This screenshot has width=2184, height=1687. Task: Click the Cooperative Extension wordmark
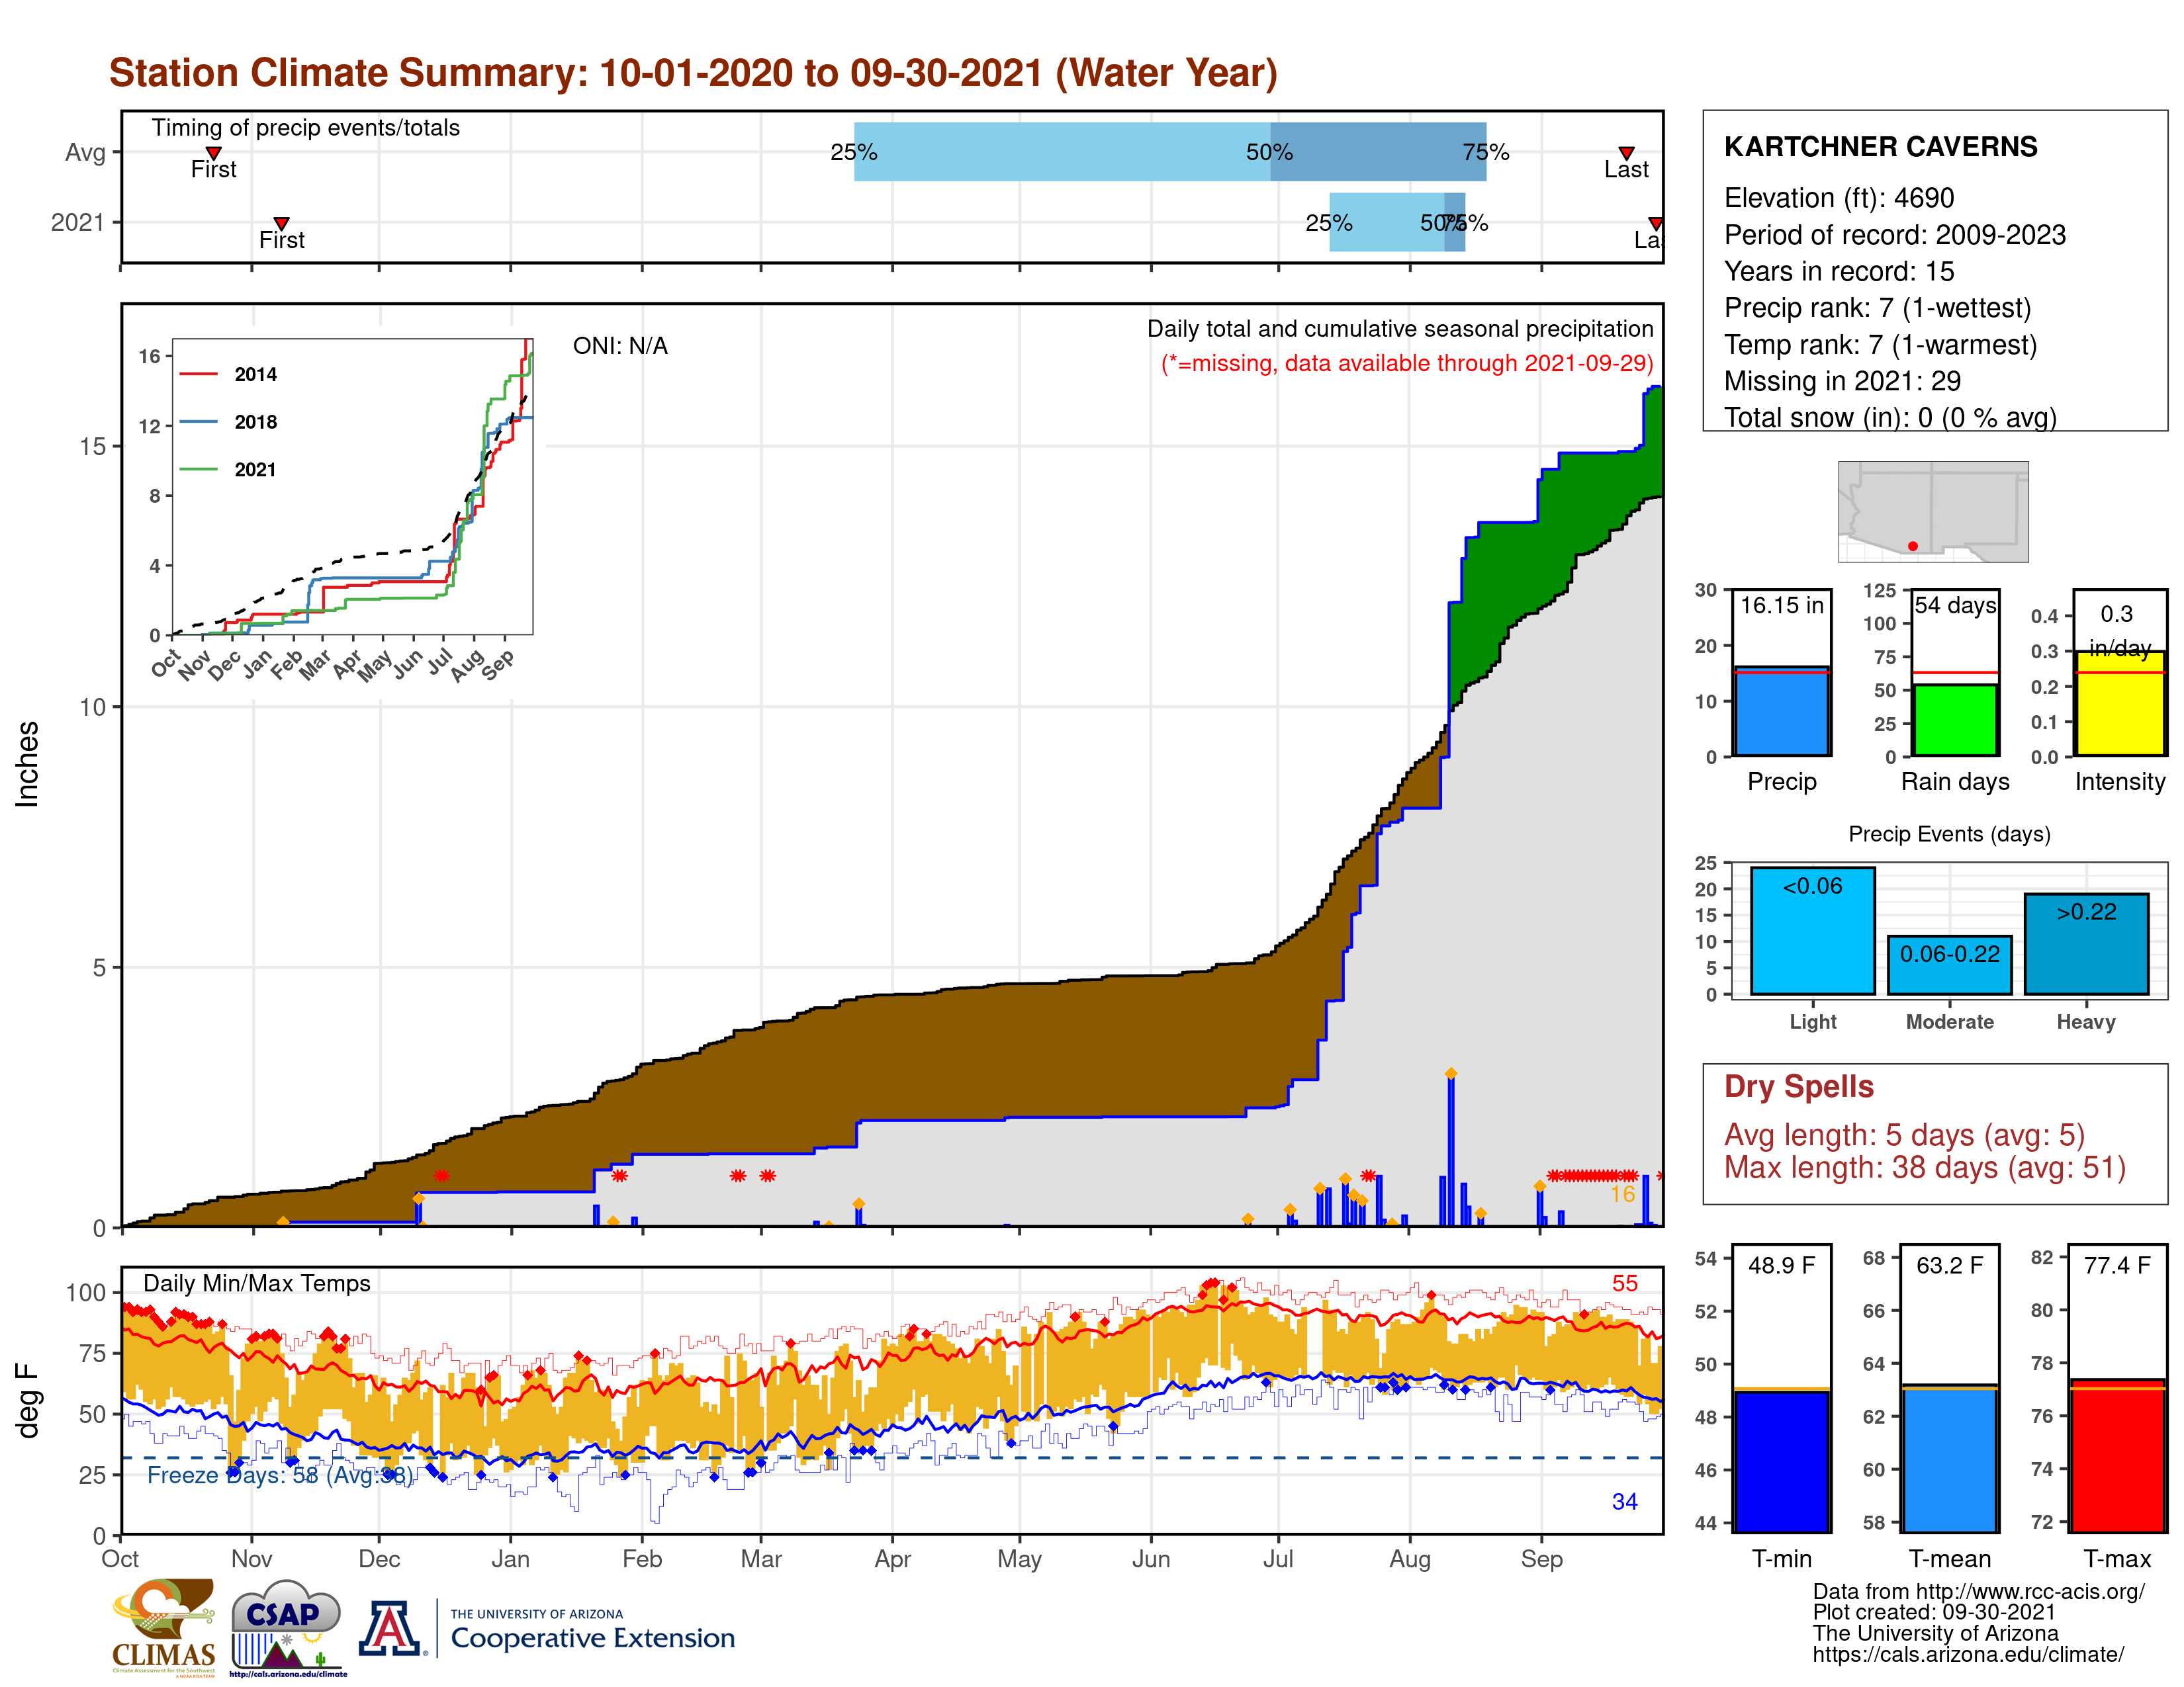click(x=592, y=1638)
